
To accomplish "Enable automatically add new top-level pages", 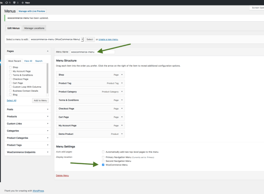I will point(103,152).
